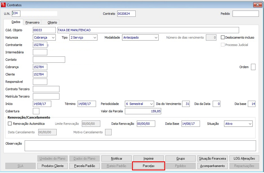Click the Unidades do Plano button
This screenshot has height=173, width=264.
(53, 159)
